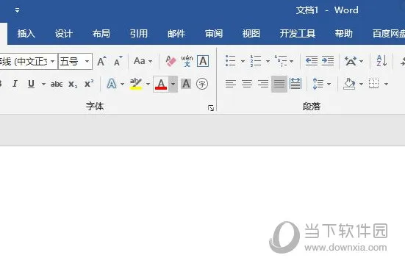Screen dimensions: 405x269
Task: Apply distributed alignment
Action: pyautogui.click(x=295, y=84)
